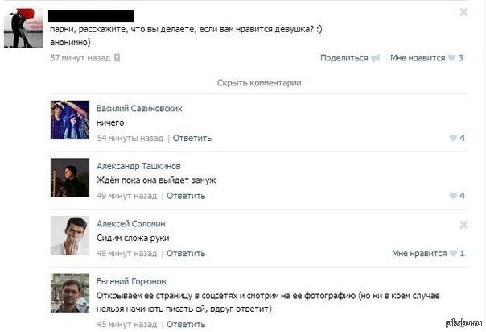
Task: Click heart on Алексей Соломин's comment
Action: tap(453, 254)
